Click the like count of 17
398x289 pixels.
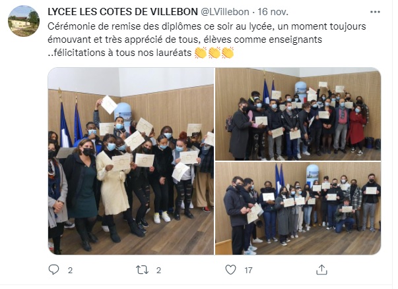248,271
